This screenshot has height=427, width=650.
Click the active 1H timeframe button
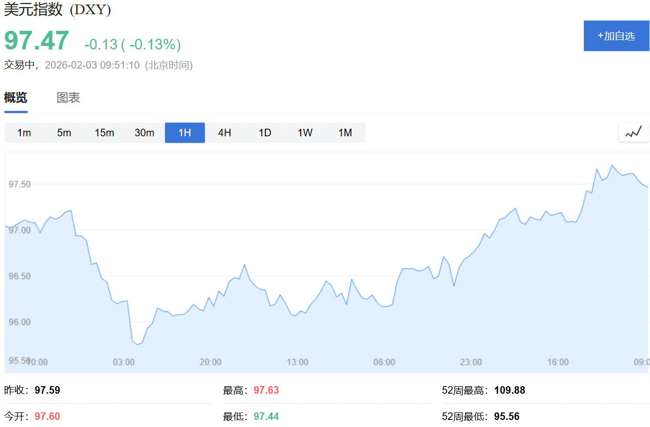pos(185,133)
